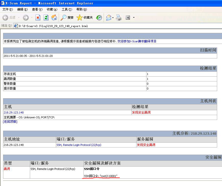Click the Edit page toolbar icon
Viewport: 222px width, 186px height.
[128, 18]
